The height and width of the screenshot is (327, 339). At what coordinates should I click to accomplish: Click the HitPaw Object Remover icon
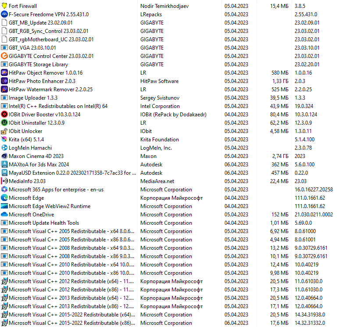(4, 73)
